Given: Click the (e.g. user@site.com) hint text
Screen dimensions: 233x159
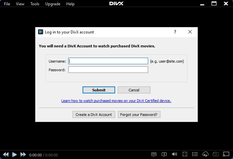Looking at the screenshot, I should pos(167,61).
